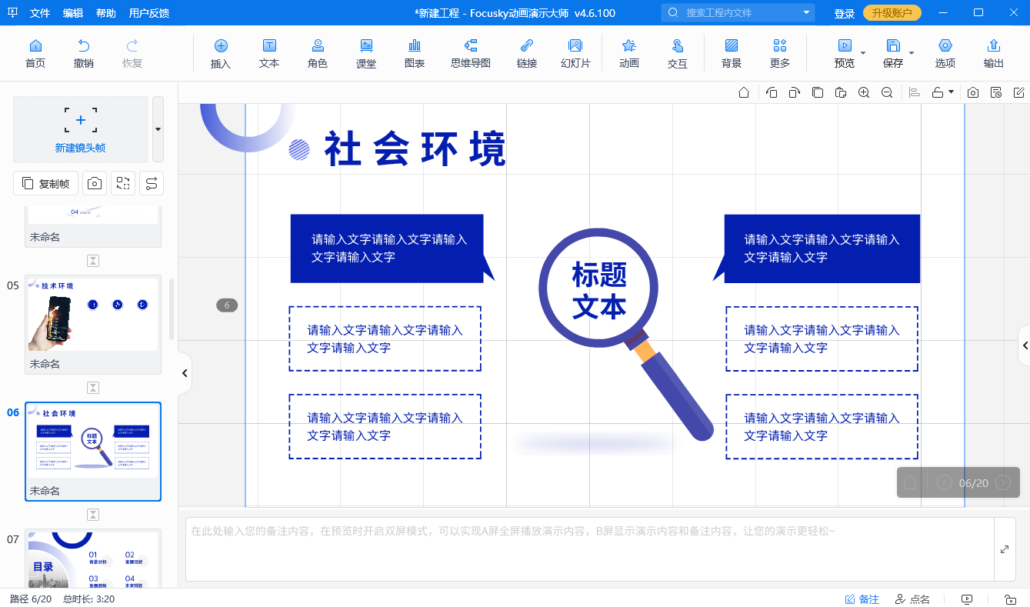The height and width of the screenshot is (607, 1030).
Task: Select frame 05 技术环境 thumbnail
Action: pyautogui.click(x=93, y=325)
